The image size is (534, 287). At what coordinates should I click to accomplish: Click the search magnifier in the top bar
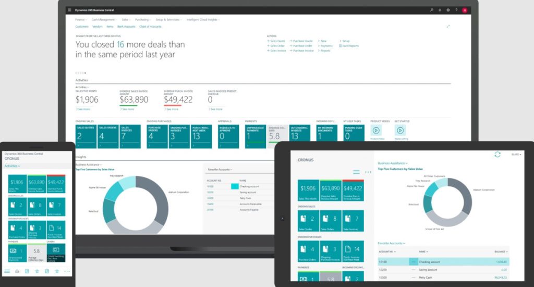coord(431,10)
